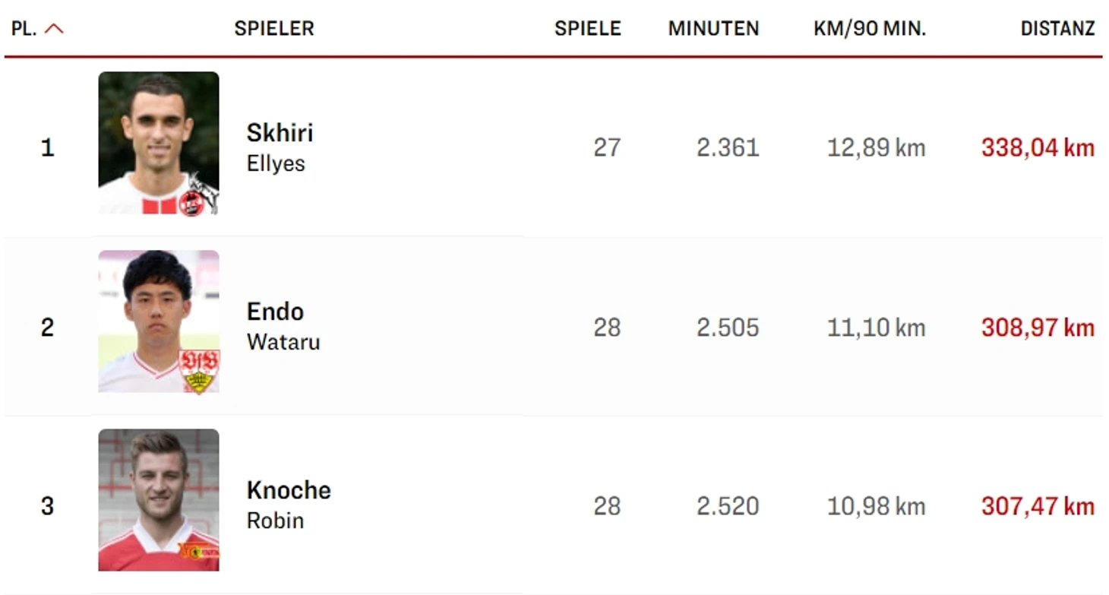Open the Knoche player name link
Screen dimensions: 1109x595
coord(289,490)
